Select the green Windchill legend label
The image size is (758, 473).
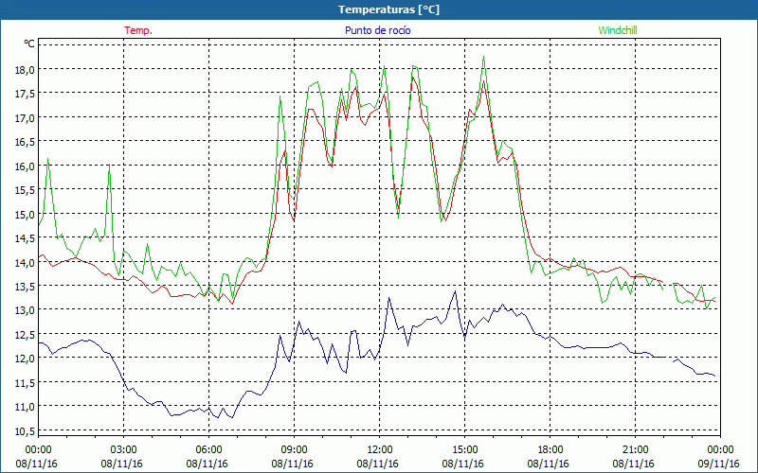click(618, 30)
